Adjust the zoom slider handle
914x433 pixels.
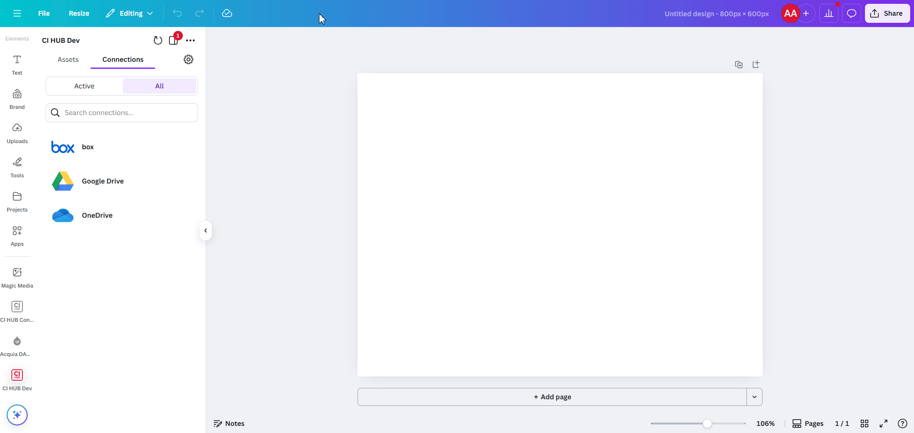pos(707,423)
